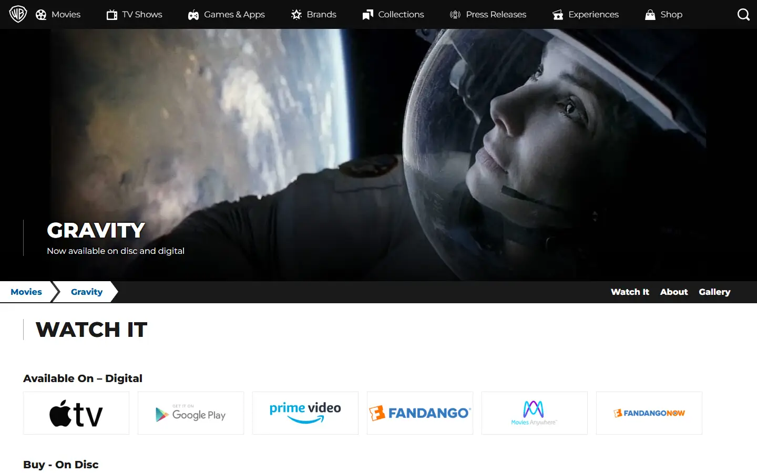
Task: Click the star icon beside Brands
Action: tap(296, 15)
